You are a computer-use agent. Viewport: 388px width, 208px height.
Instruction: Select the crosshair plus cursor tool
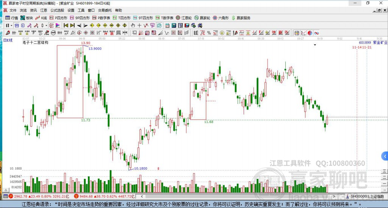point(139,25)
